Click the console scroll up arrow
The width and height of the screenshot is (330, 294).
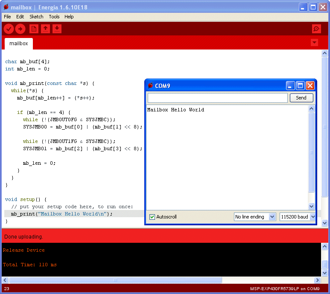pyautogui.click(x=324, y=246)
